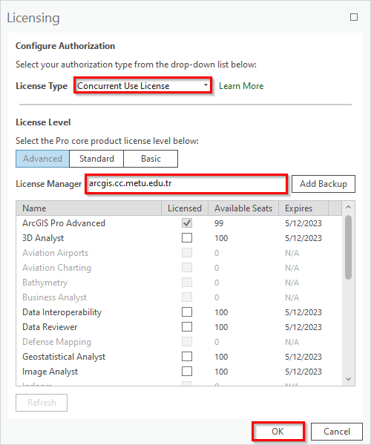Sort by the Expires column header
This screenshot has height=445, width=371.
point(303,208)
